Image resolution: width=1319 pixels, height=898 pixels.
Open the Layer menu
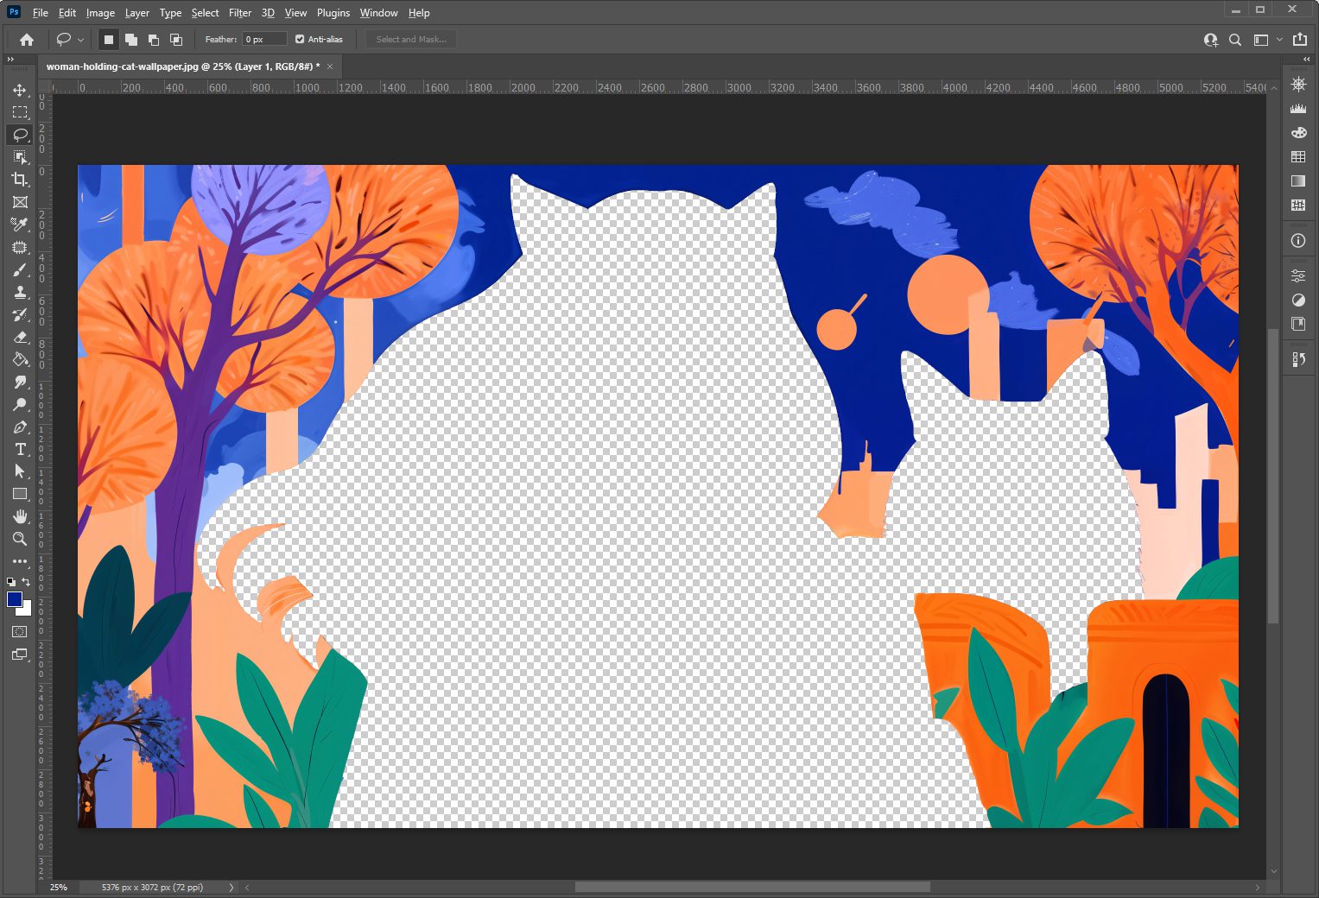tap(137, 13)
